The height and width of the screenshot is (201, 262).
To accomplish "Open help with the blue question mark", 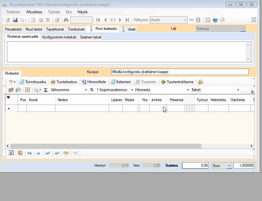I will pyautogui.click(x=215, y=20).
